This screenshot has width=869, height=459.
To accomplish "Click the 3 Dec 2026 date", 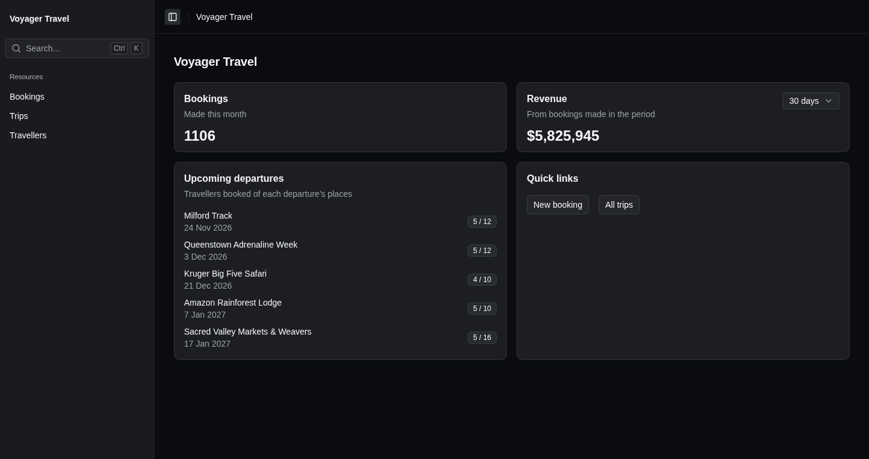I will click(x=206, y=257).
